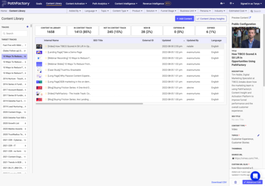Expand the Industry filter
This screenshot has width=265, height=186.
[220, 11]
